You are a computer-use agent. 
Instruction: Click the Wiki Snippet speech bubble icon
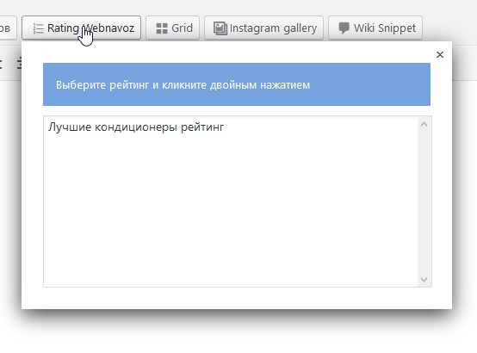(x=344, y=28)
